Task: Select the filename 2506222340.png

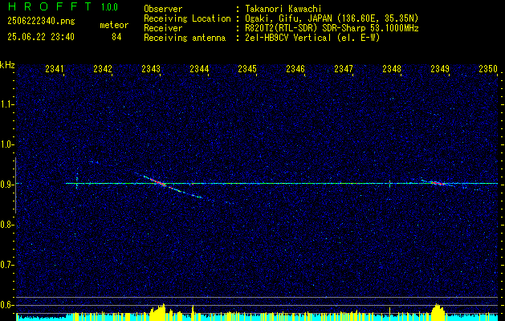Action: point(41,22)
